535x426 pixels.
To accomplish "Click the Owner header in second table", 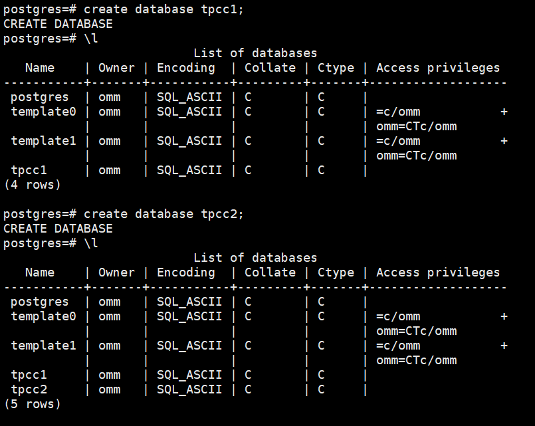I will [116, 272].
